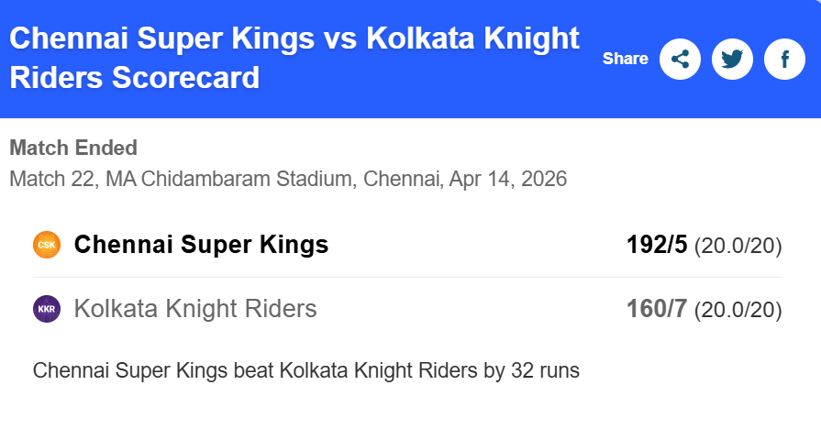Click the "Match 22" text
821x429 pixels.
(x=51, y=178)
